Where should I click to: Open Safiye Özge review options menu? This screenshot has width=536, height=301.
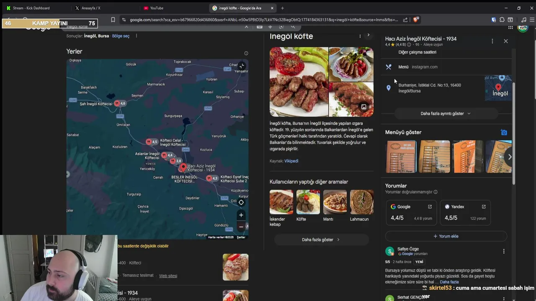tap(504, 251)
